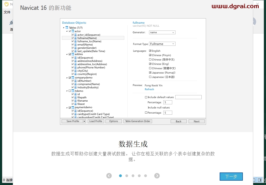Click Table Generation Order button
The image size is (266, 185).
click(x=138, y=121)
